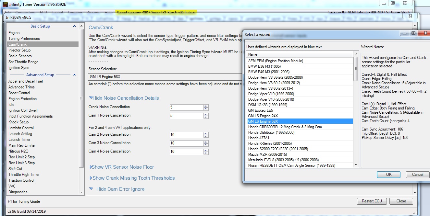
Task: Open the Logging menu
Action: [x=74, y=12]
